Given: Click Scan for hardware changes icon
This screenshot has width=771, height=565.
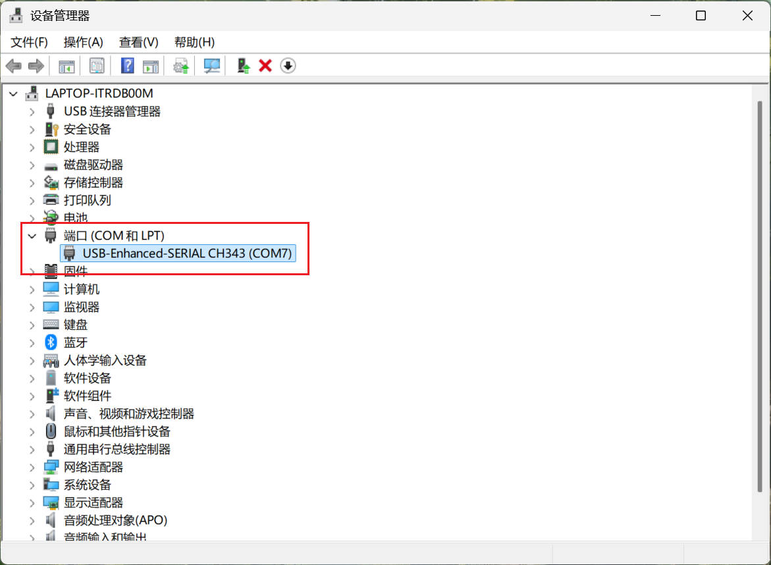Looking at the screenshot, I should pos(211,65).
